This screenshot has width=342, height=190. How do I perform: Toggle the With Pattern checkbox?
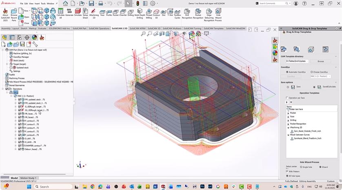[287, 171]
